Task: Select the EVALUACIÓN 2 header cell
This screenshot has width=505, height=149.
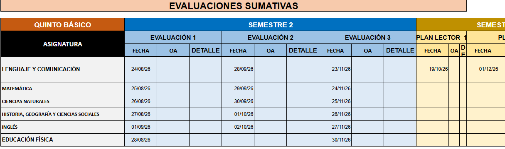Action: (271, 37)
